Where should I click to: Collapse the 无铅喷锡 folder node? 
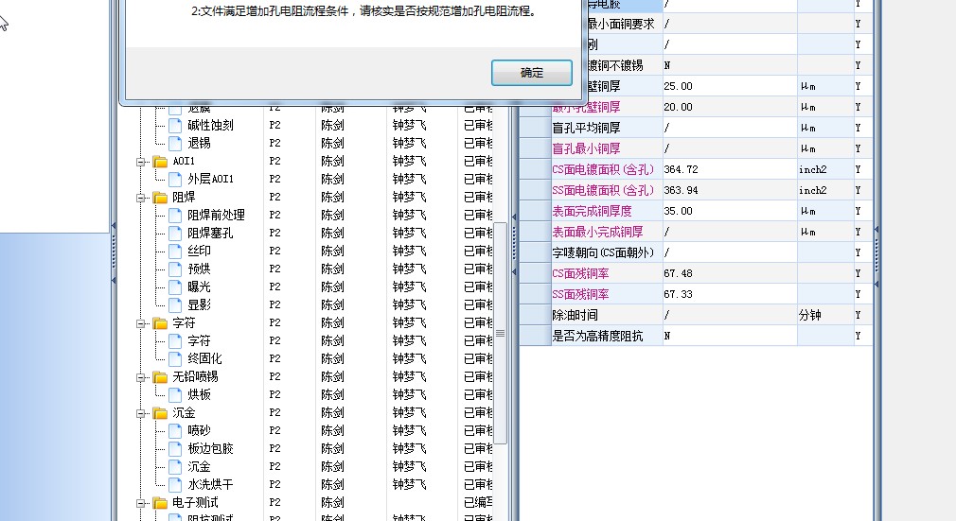point(141,377)
